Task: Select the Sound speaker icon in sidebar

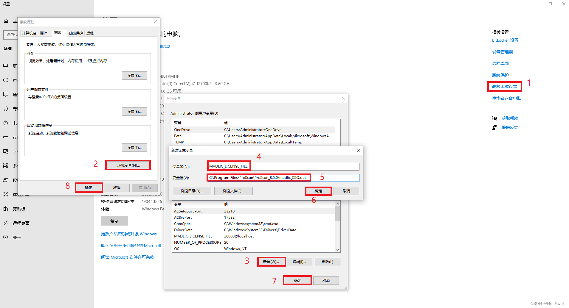Action: (6, 80)
